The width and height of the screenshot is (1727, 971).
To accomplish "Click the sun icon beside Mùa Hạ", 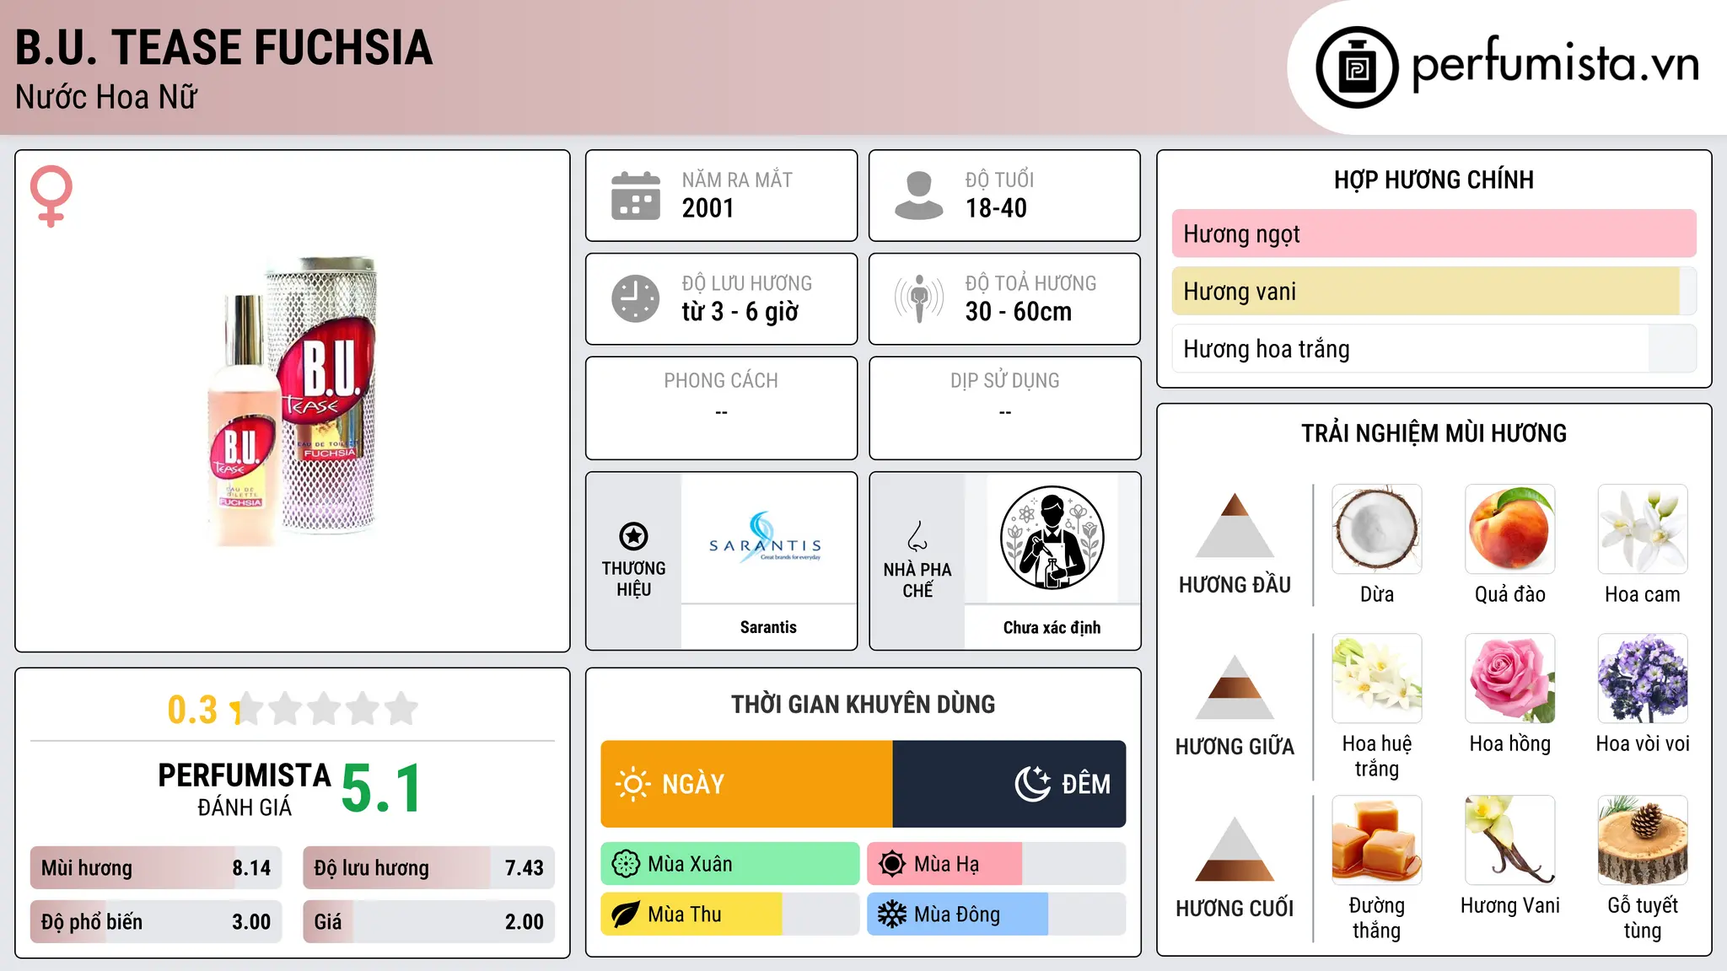I will [x=892, y=864].
